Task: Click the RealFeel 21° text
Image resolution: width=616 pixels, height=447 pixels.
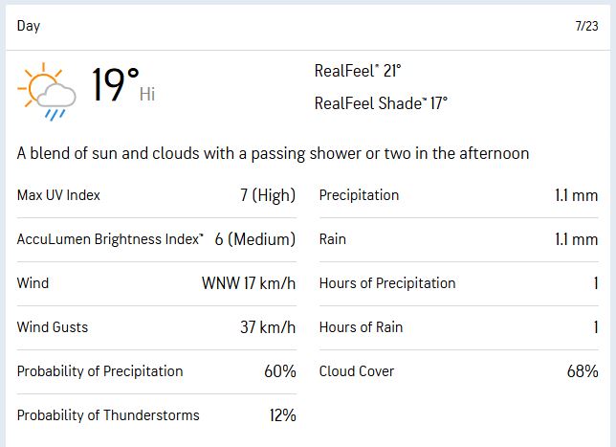Action: click(358, 71)
